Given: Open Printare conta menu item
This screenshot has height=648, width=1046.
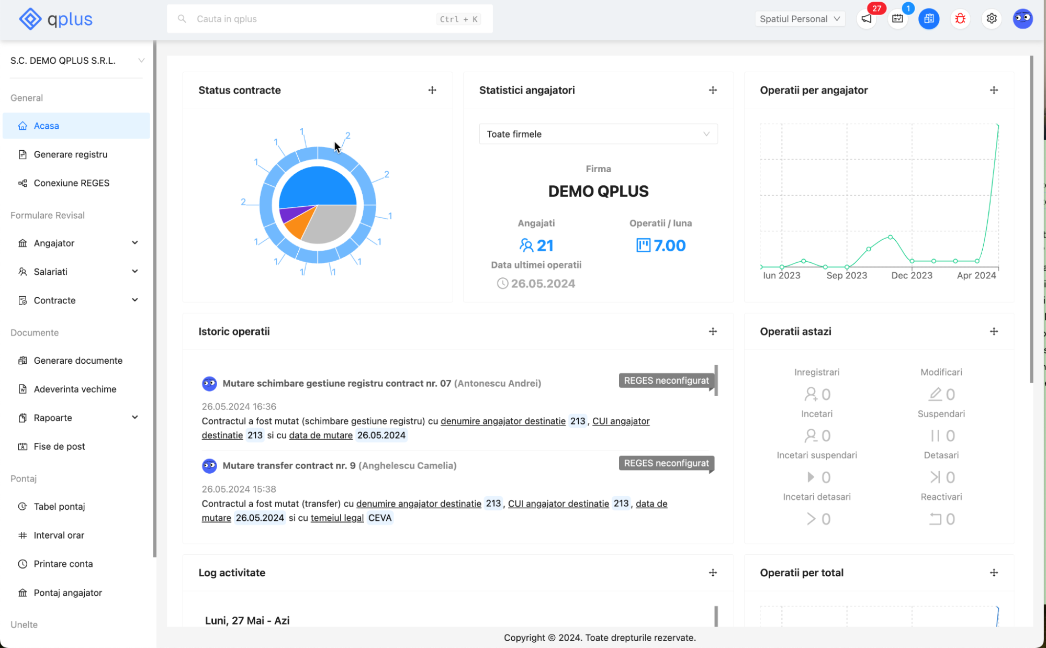Looking at the screenshot, I should [x=76, y=564].
